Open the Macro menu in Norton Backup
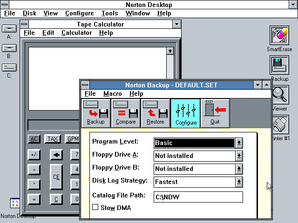 (113, 94)
